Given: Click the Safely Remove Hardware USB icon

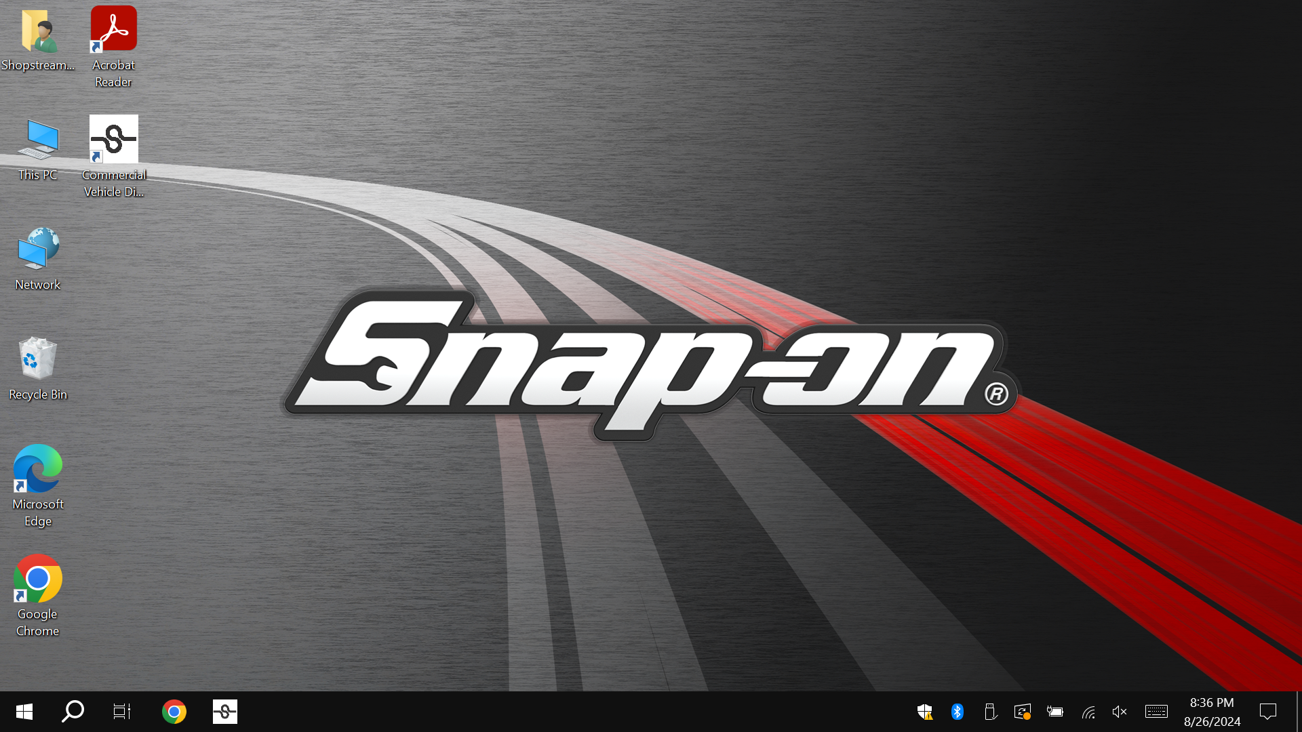Looking at the screenshot, I should coord(990,712).
